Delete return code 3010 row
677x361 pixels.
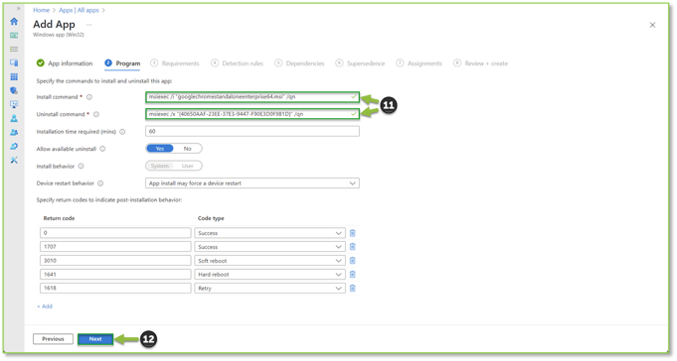click(x=352, y=261)
